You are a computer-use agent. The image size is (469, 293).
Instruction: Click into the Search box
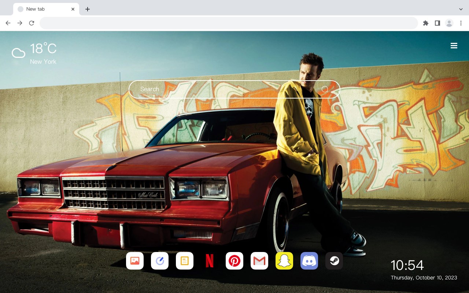[x=234, y=89]
